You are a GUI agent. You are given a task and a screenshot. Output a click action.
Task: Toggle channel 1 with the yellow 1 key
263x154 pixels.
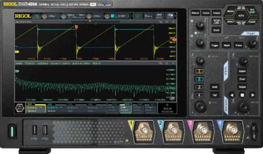pos(199,72)
